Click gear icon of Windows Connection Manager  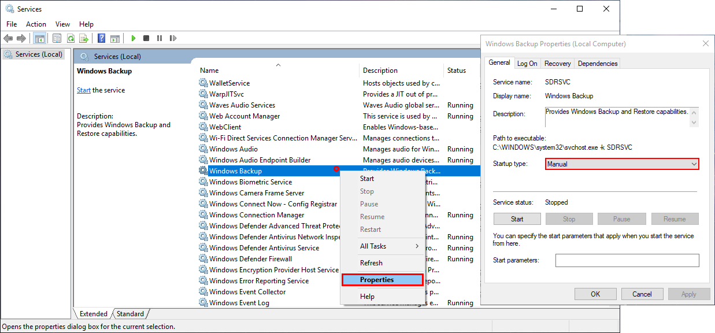(x=203, y=215)
